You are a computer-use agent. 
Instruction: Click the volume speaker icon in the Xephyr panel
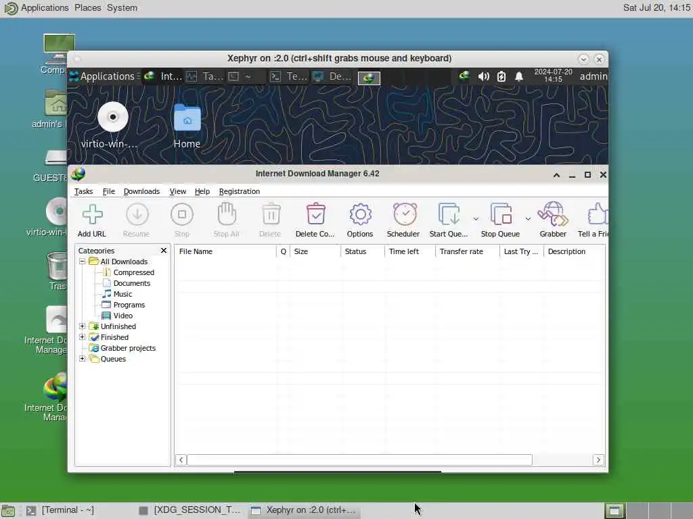[483, 76]
